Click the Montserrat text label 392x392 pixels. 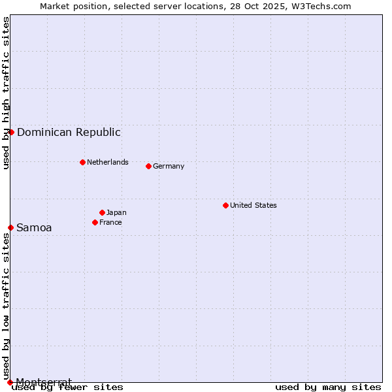pyautogui.click(x=44, y=382)
